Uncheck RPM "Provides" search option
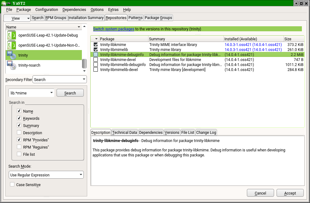310x203 pixels. click(x=19, y=140)
